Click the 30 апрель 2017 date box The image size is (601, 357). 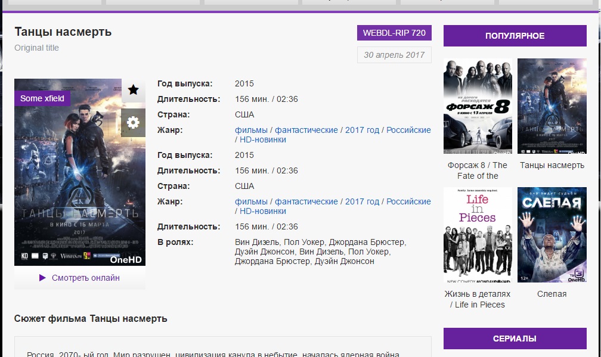pos(395,55)
